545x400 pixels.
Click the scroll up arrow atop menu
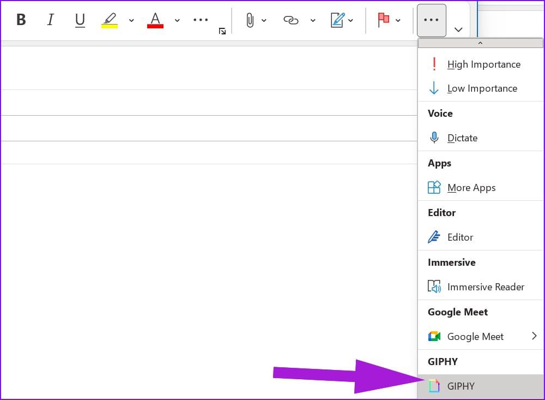480,43
